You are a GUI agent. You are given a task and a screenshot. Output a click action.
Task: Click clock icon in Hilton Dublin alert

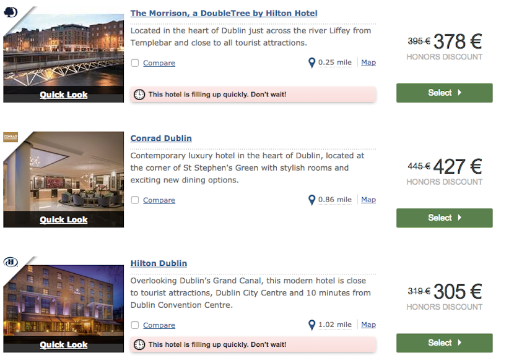tap(139, 344)
